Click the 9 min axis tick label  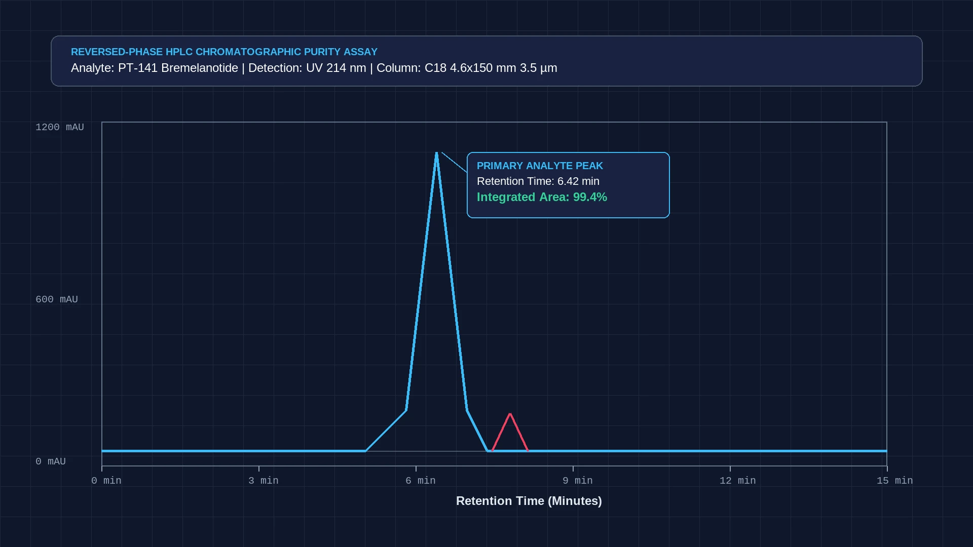(578, 481)
